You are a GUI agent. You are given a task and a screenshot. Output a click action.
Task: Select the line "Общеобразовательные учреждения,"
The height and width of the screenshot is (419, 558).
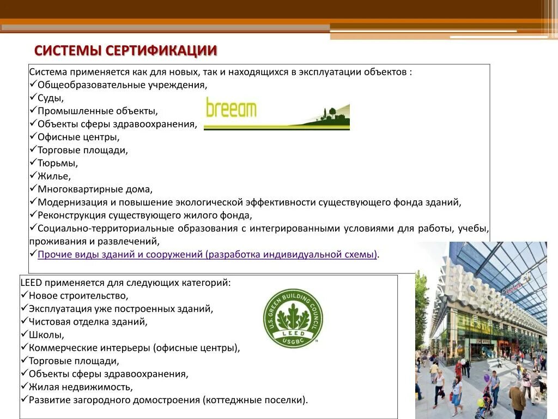click(123, 85)
